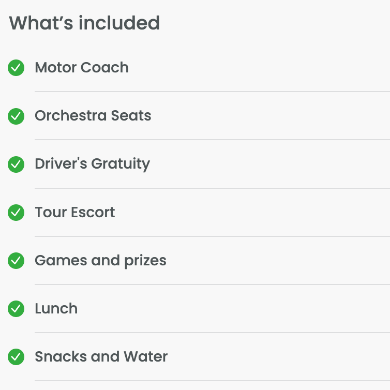Screen dimensions: 390x390
Task: Click the check icon beside Snacks and Water
Action: (16, 357)
